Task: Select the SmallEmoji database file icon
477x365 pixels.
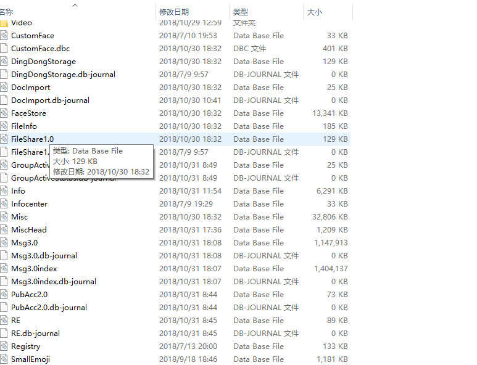Action: [x=4, y=359]
